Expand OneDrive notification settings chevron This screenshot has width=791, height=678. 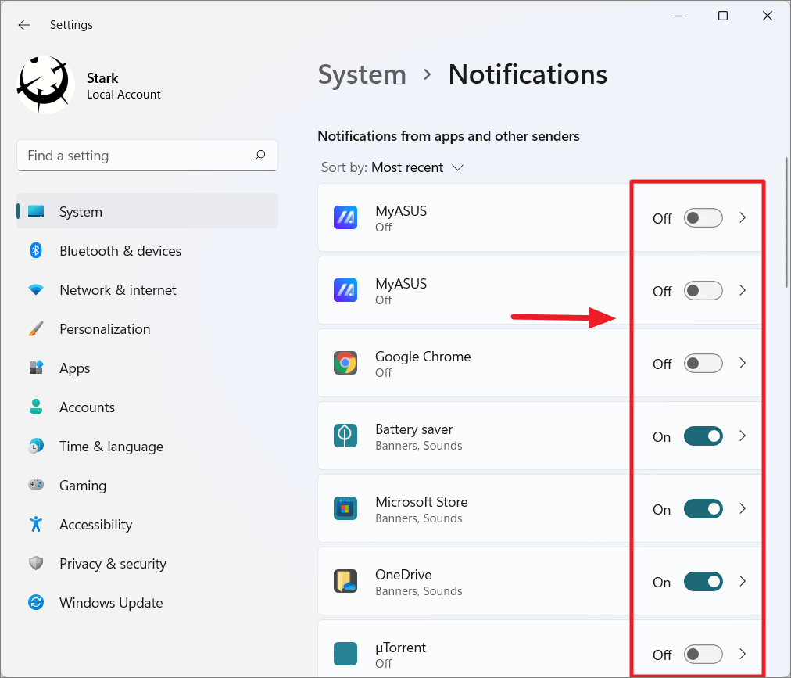click(x=743, y=581)
